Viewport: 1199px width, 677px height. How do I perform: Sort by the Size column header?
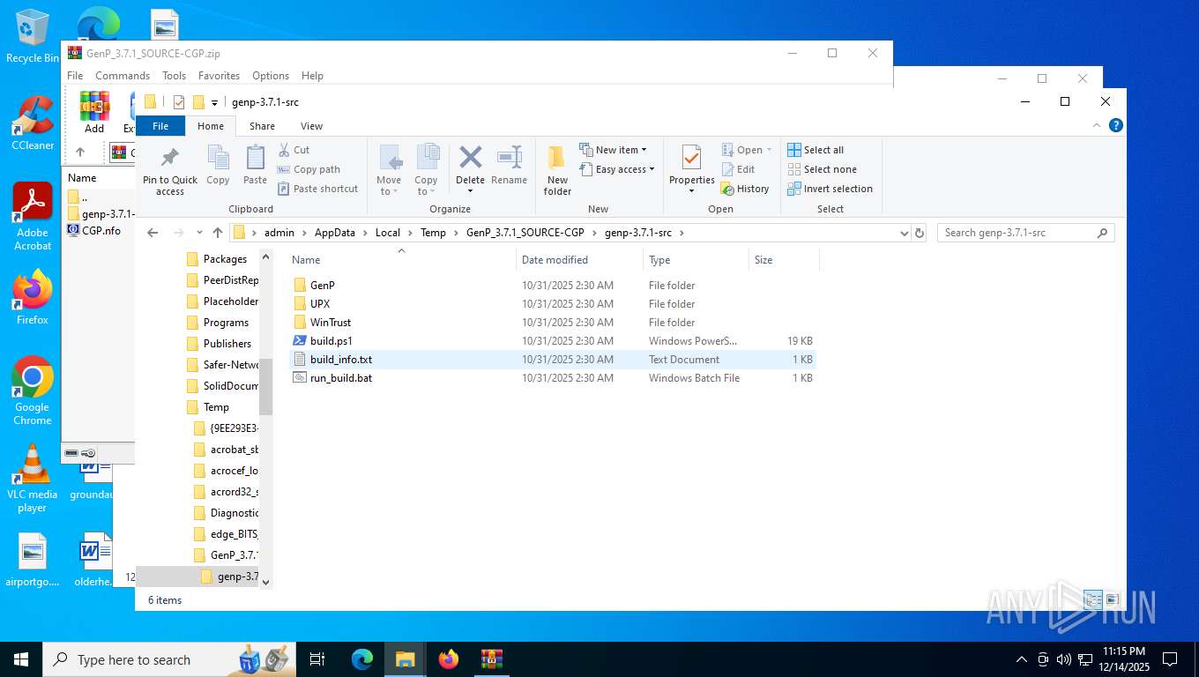[784, 260]
